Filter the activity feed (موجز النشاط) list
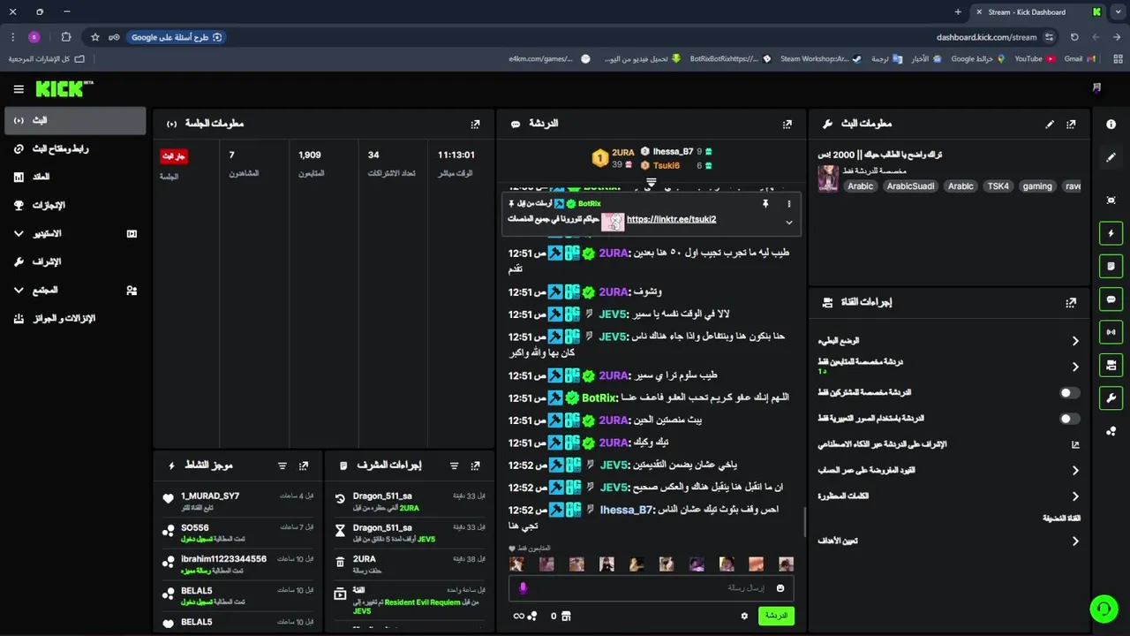The height and width of the screenshot is (636, 1130). pyautogui.click(x=282, y=466)
